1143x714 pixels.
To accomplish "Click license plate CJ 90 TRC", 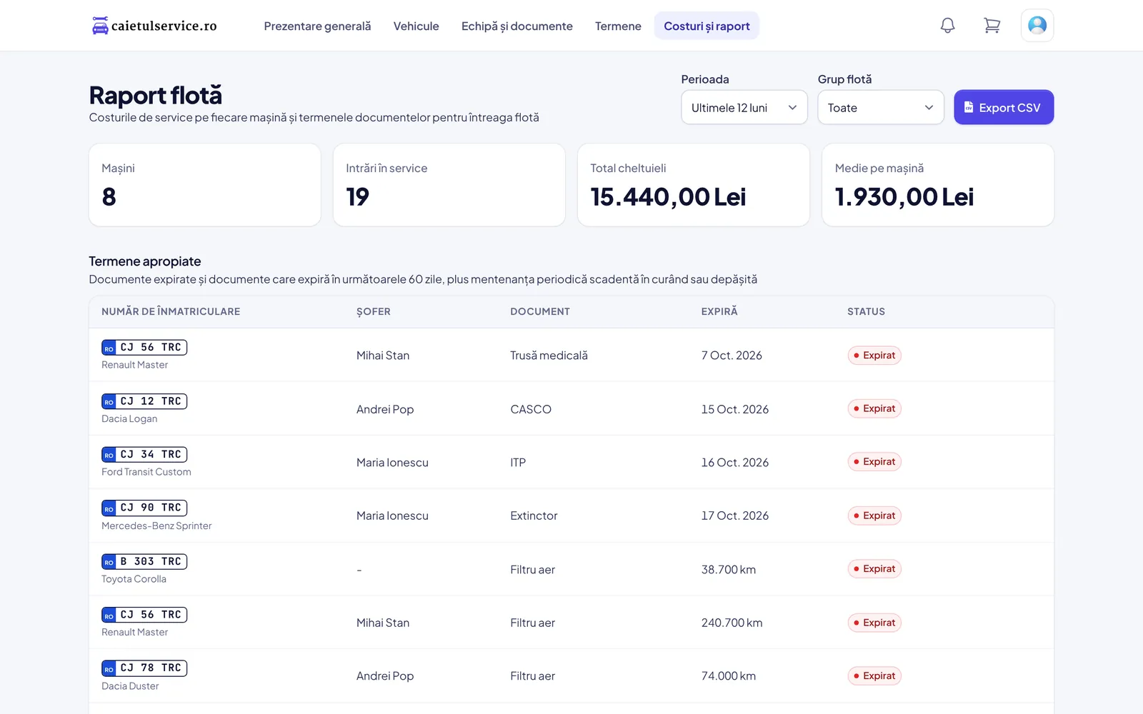I will 144,508.
